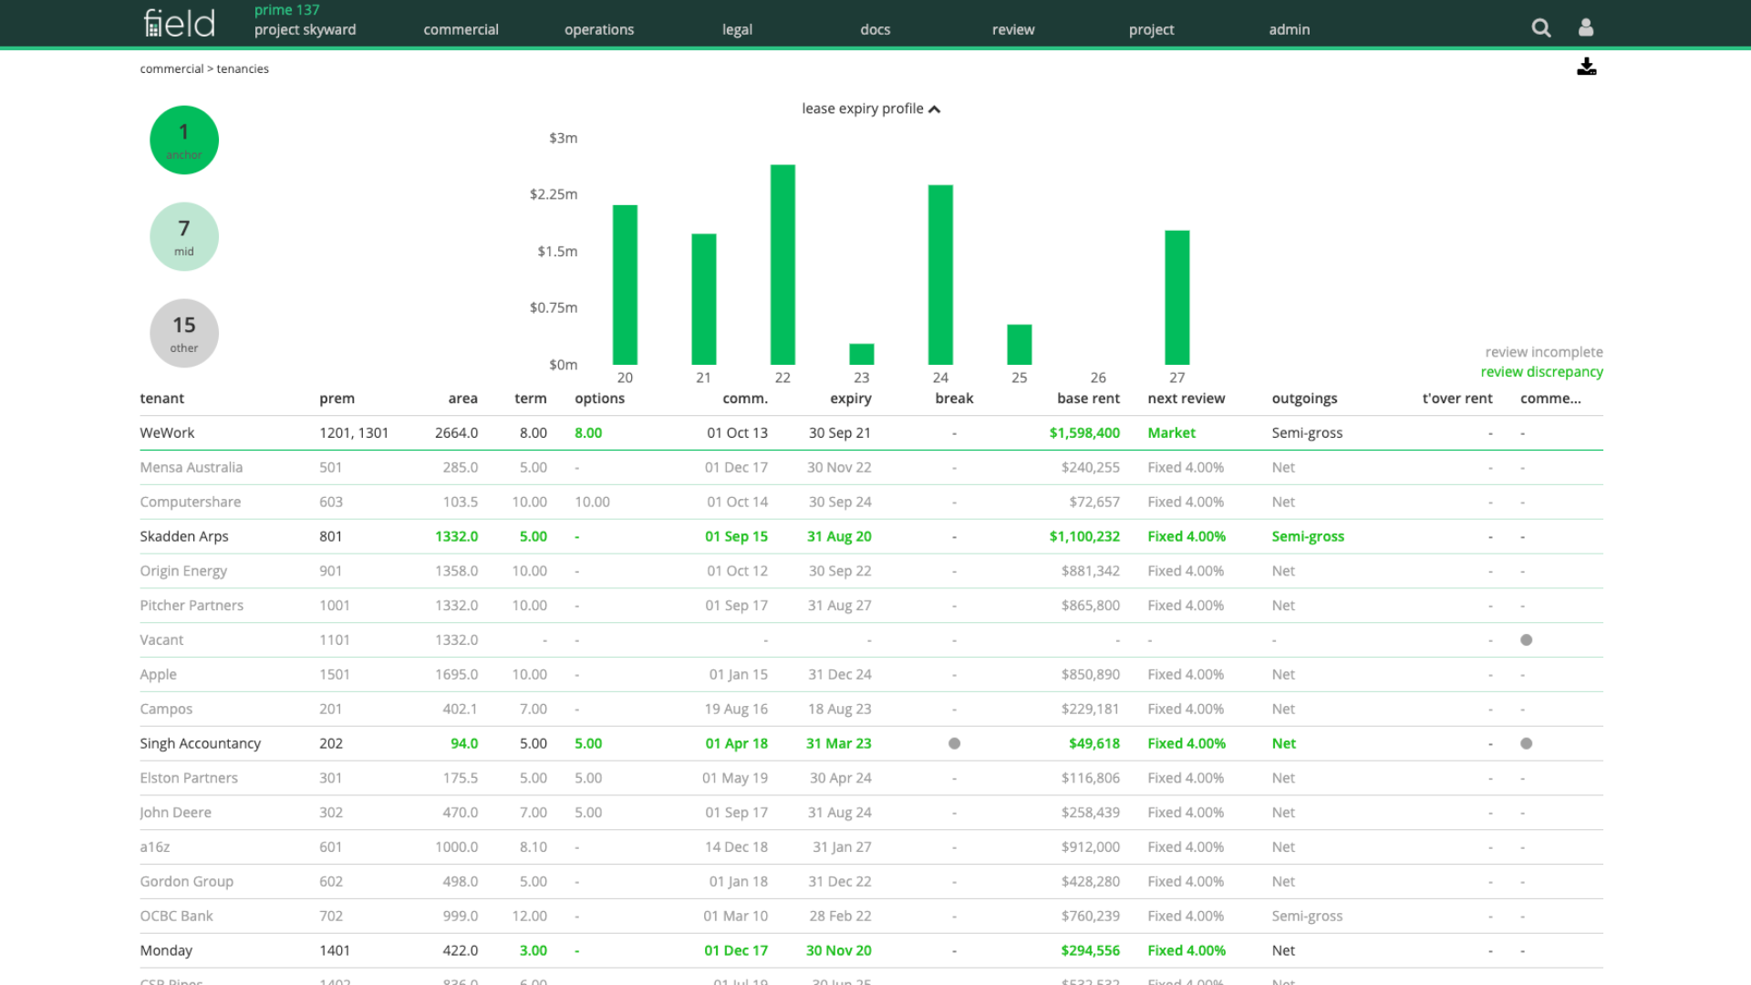Click the 2024 expiry bar
Viewport: 1751px width, 985px height.
pyautogui.click(x=940, y=275)
